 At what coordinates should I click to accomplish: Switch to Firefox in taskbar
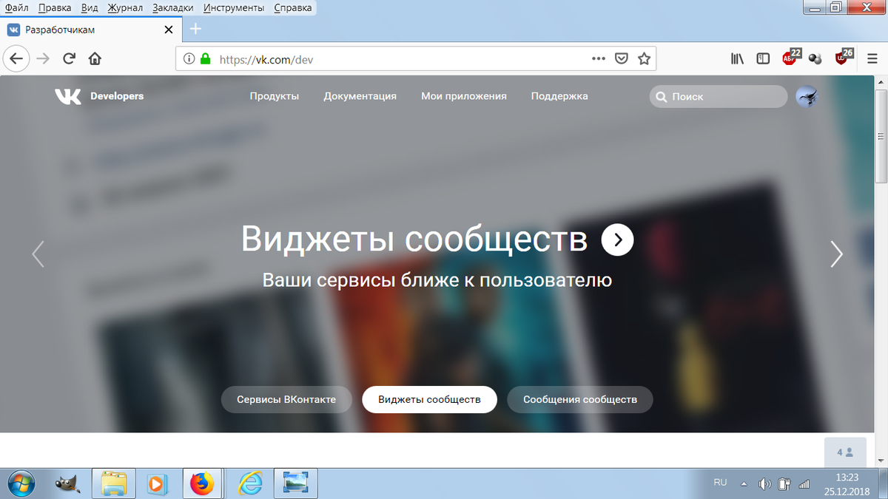[201, 483]
